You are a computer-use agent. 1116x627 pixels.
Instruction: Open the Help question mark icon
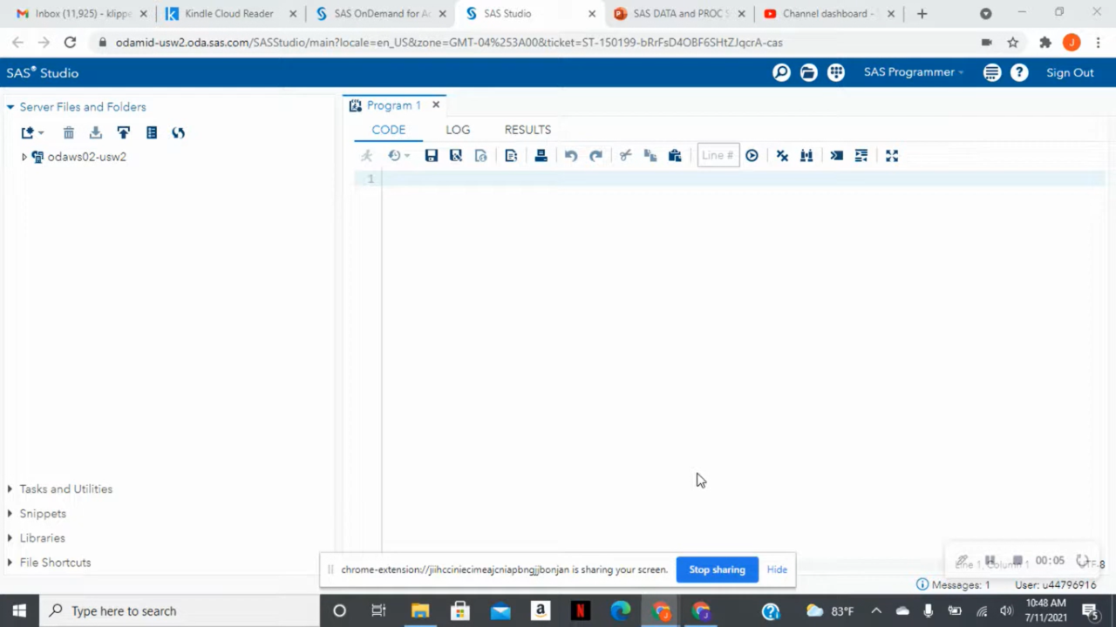(1019, 73)
